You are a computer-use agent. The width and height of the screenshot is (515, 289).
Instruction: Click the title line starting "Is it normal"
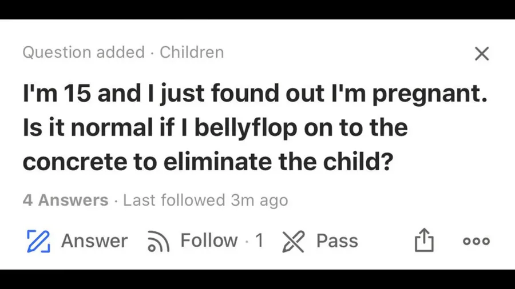pos(215,127)
